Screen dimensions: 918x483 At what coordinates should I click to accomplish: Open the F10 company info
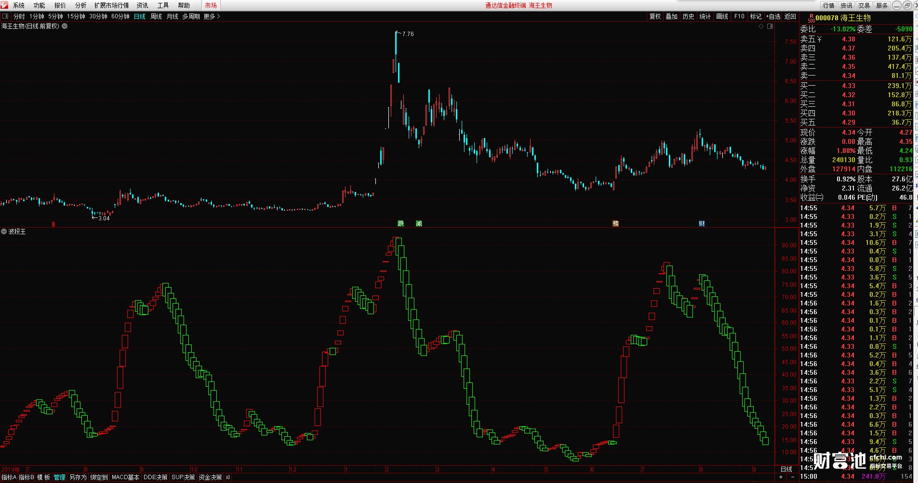point(739,16)
